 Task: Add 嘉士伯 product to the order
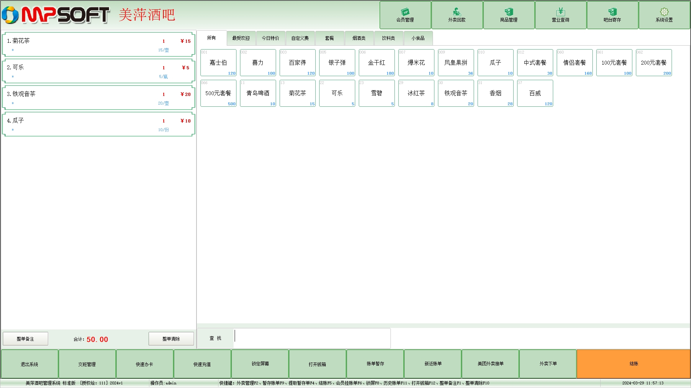[218, 63]
